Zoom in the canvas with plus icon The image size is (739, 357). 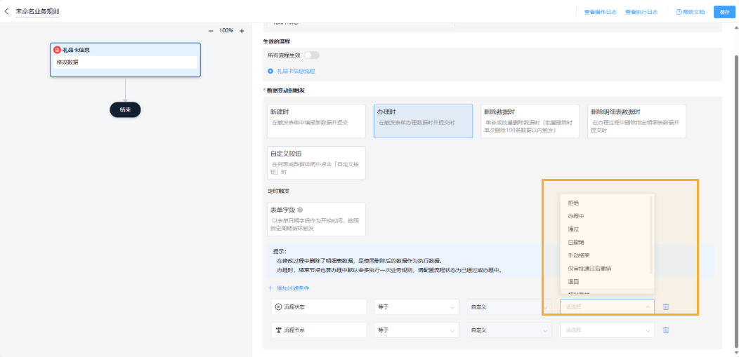(242, 31)
